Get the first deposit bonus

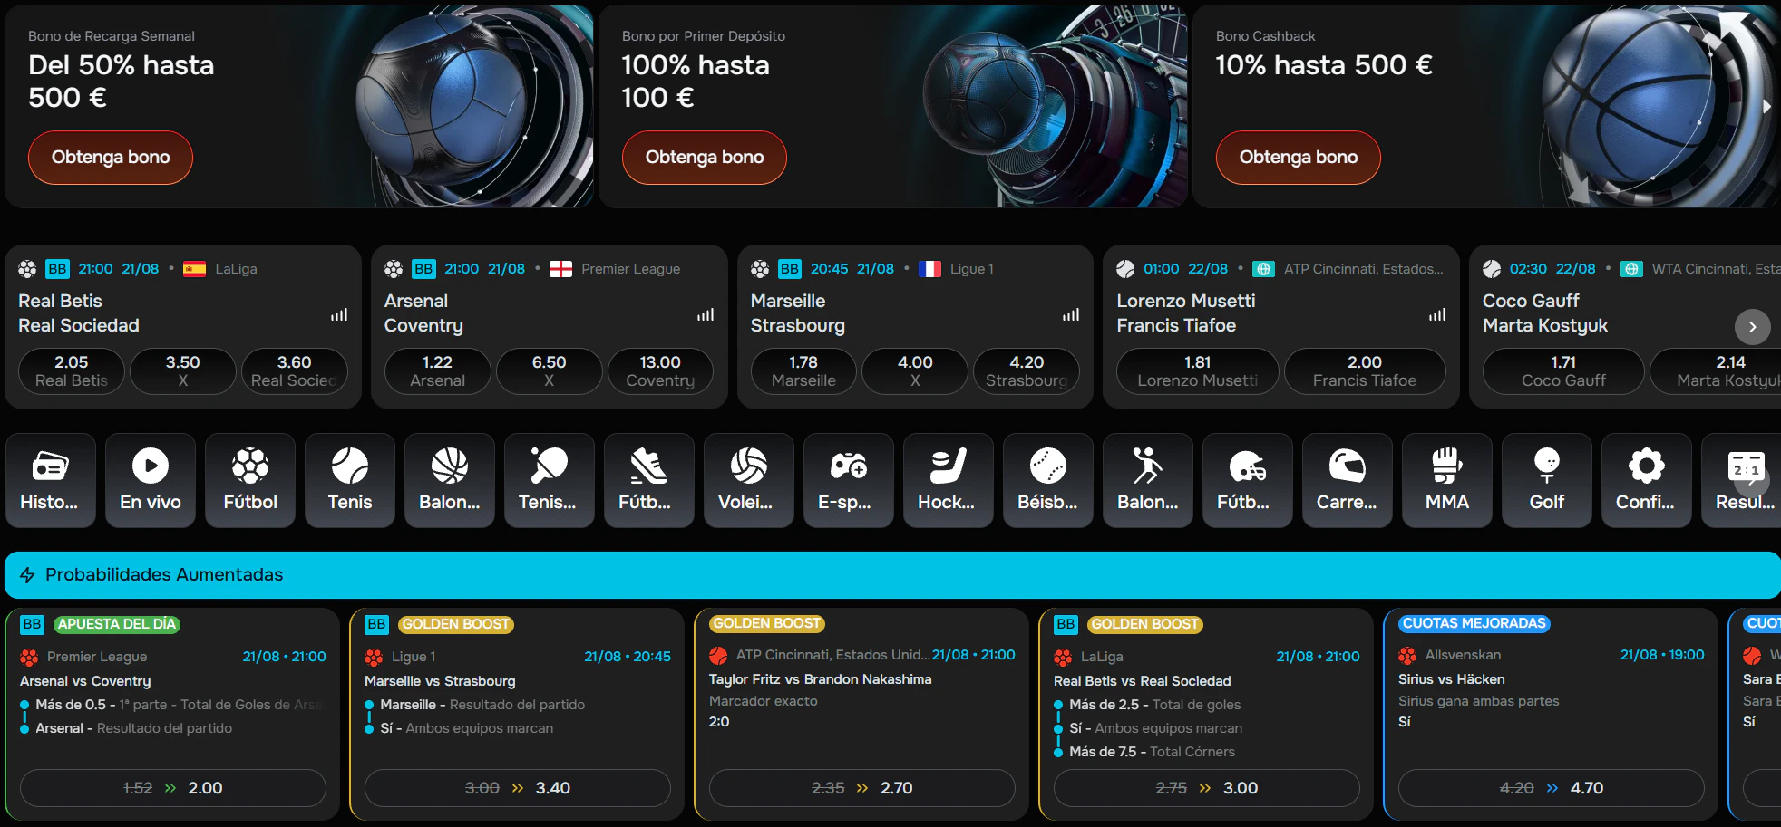coord(705,158)
